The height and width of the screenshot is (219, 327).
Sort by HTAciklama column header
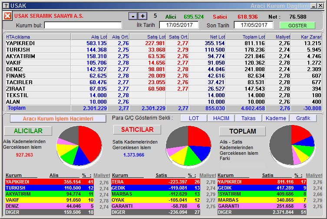38,37
